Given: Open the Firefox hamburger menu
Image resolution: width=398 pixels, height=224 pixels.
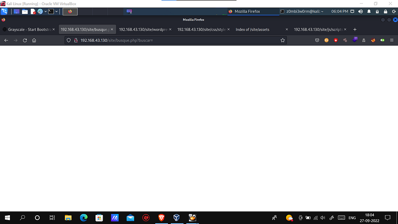Looking at the screenshot, I should click(392, 40).
